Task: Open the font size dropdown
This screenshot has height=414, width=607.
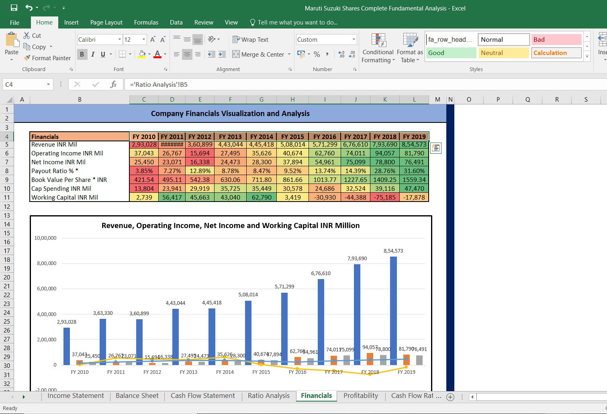Action: (x=144, y=39)
